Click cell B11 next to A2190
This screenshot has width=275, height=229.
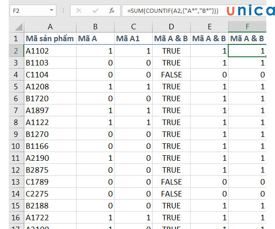coord(95,158)
